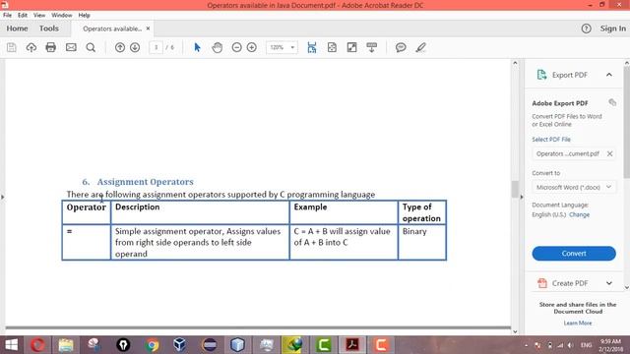Expand the Create PDF section chevron
This screenshot has width=630, height=354.
pyautogui.click(x=609, y=283)
